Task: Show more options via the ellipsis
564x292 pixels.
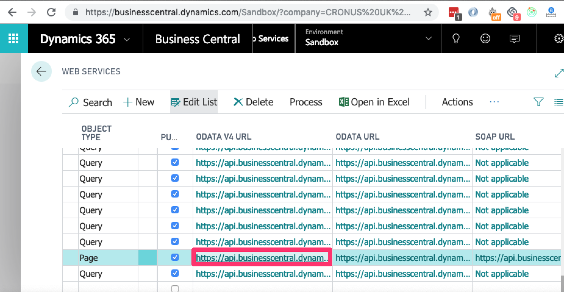Action: click(x=494, y=102)
